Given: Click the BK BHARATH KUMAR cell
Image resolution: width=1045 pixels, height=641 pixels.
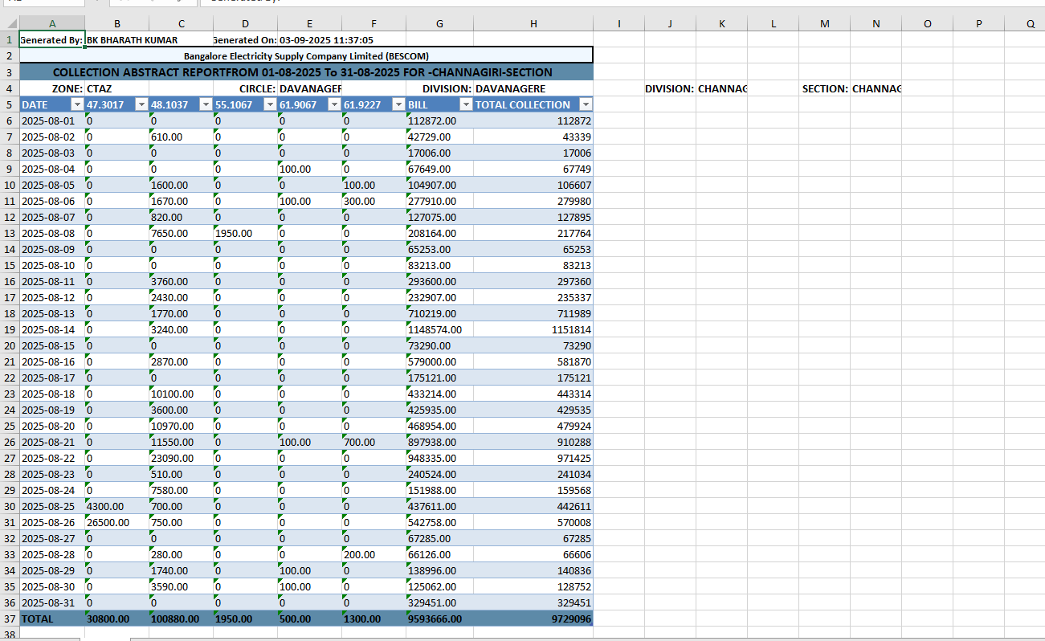Looking at the screenshot, I should click(x=133, y=40).
